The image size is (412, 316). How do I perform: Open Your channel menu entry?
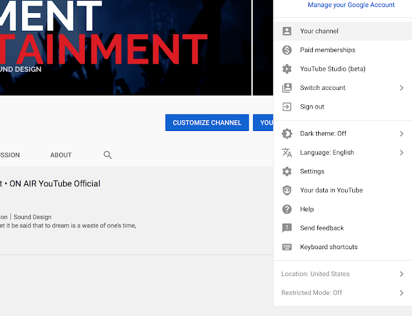tap(342, 31)
